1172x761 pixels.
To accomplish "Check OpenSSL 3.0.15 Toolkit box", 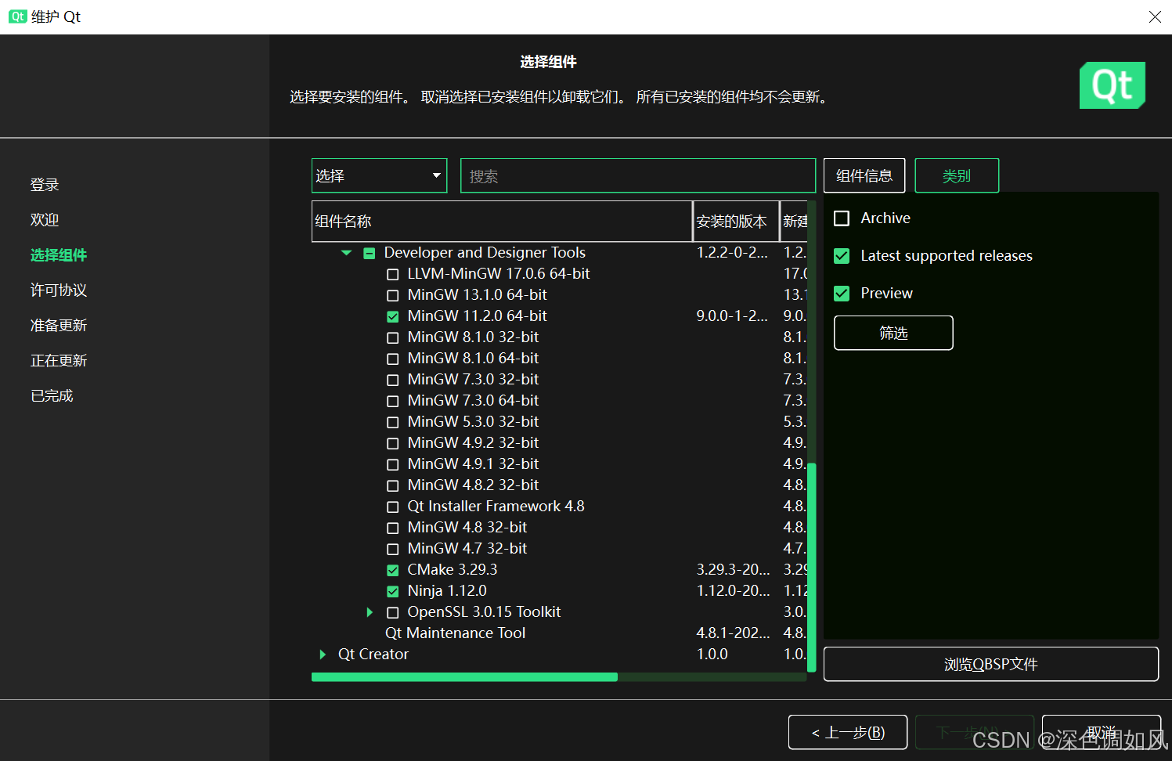I will click(393, 612).
